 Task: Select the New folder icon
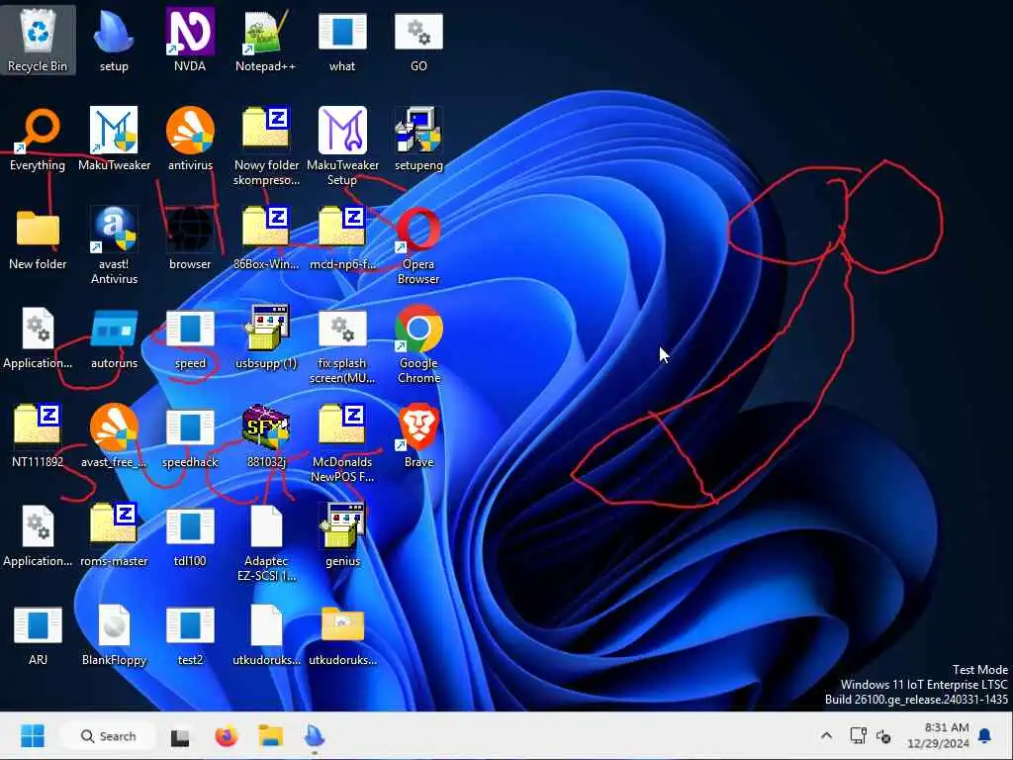tap(38, 237)
